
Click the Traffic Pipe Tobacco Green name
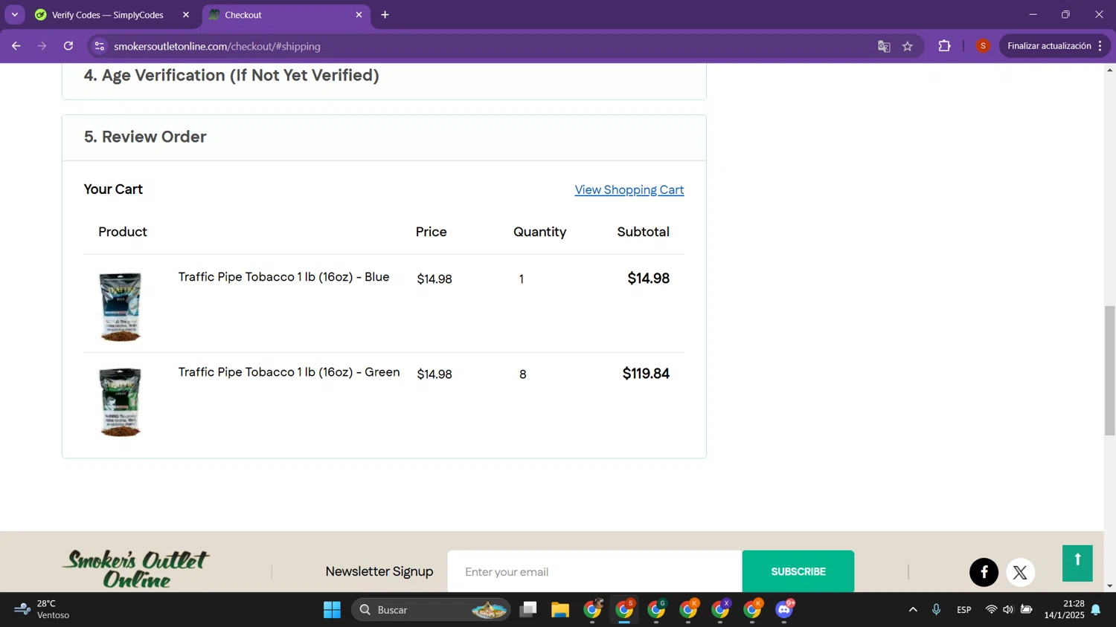(289, 372)
